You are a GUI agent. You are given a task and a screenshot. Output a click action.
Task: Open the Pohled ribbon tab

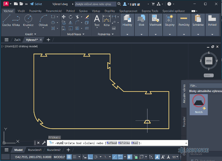(x=70, y=11)
